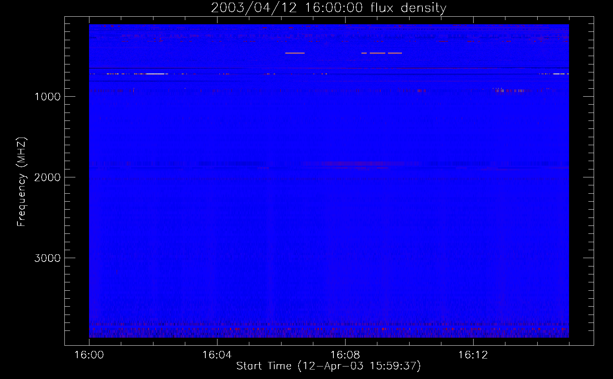Select the 1000 frequency tick label

(x=47, y=97)
